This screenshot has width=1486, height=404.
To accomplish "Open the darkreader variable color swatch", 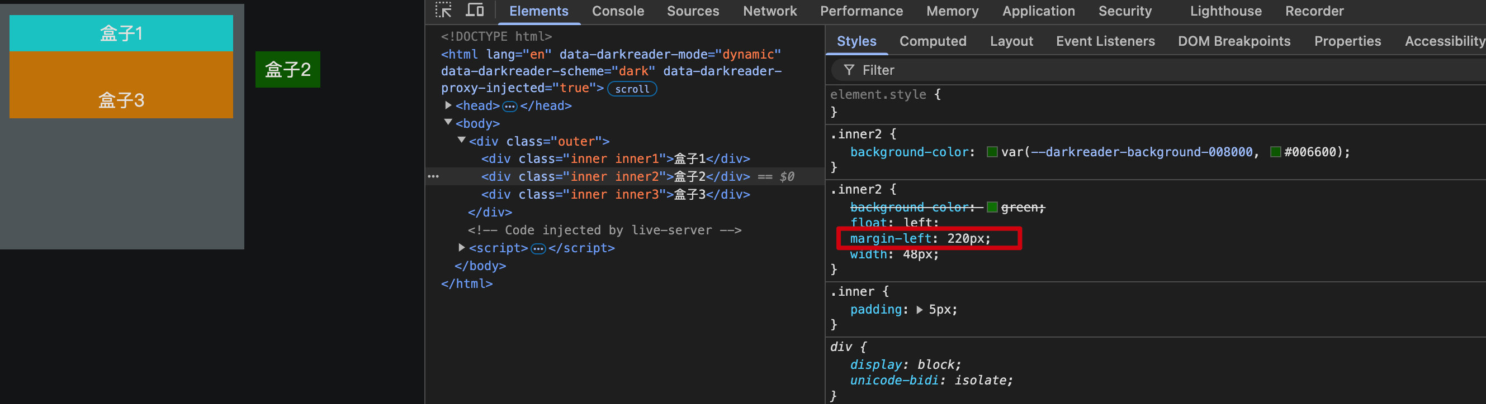I will (992, 152).
